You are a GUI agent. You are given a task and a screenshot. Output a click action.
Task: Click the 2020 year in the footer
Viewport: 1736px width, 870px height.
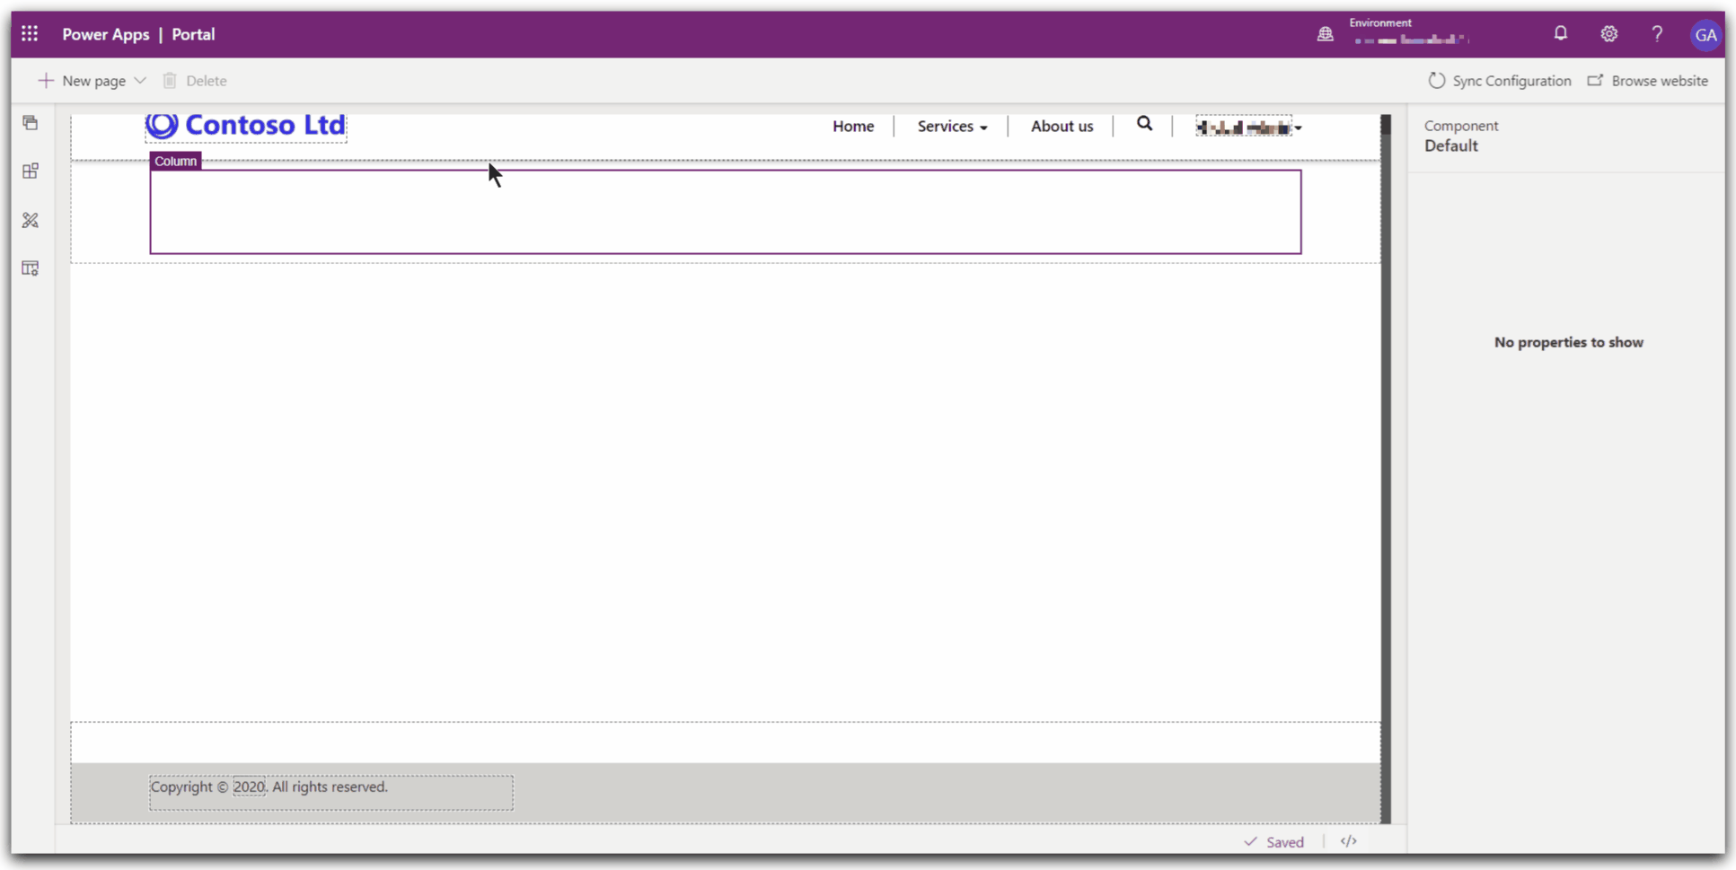point(249,787)
